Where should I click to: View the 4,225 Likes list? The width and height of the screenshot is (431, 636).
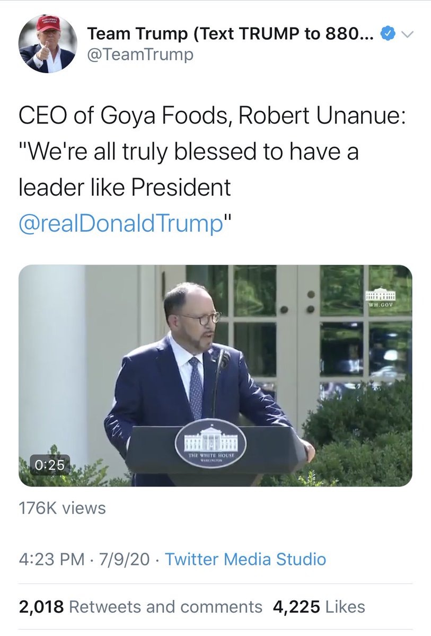(319, 607)
